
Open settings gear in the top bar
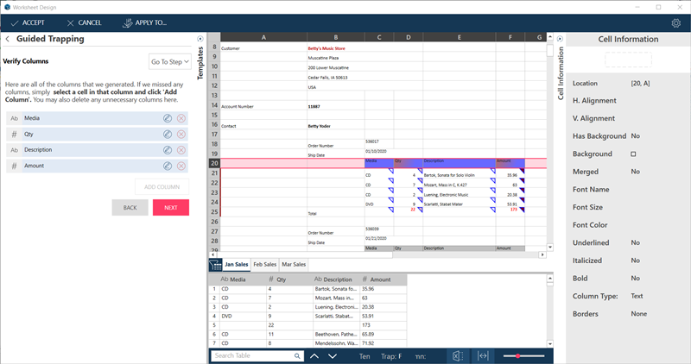pyautogui.click(x=675, y=22)
